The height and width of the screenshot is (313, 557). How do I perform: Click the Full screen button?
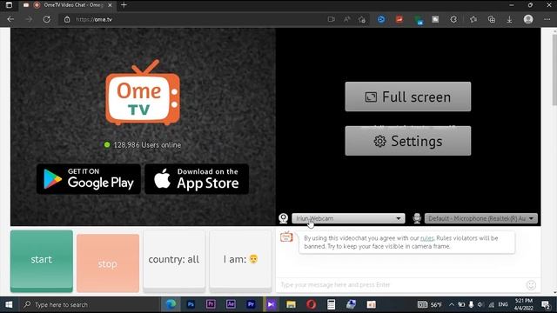pos(408,97)
